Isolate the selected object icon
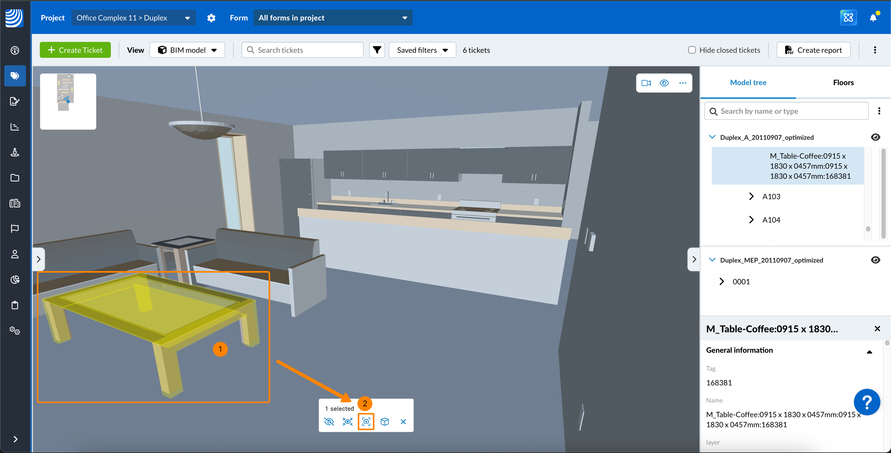The width and height of the screenshot is (891, 453). click(x=347, y=421)
